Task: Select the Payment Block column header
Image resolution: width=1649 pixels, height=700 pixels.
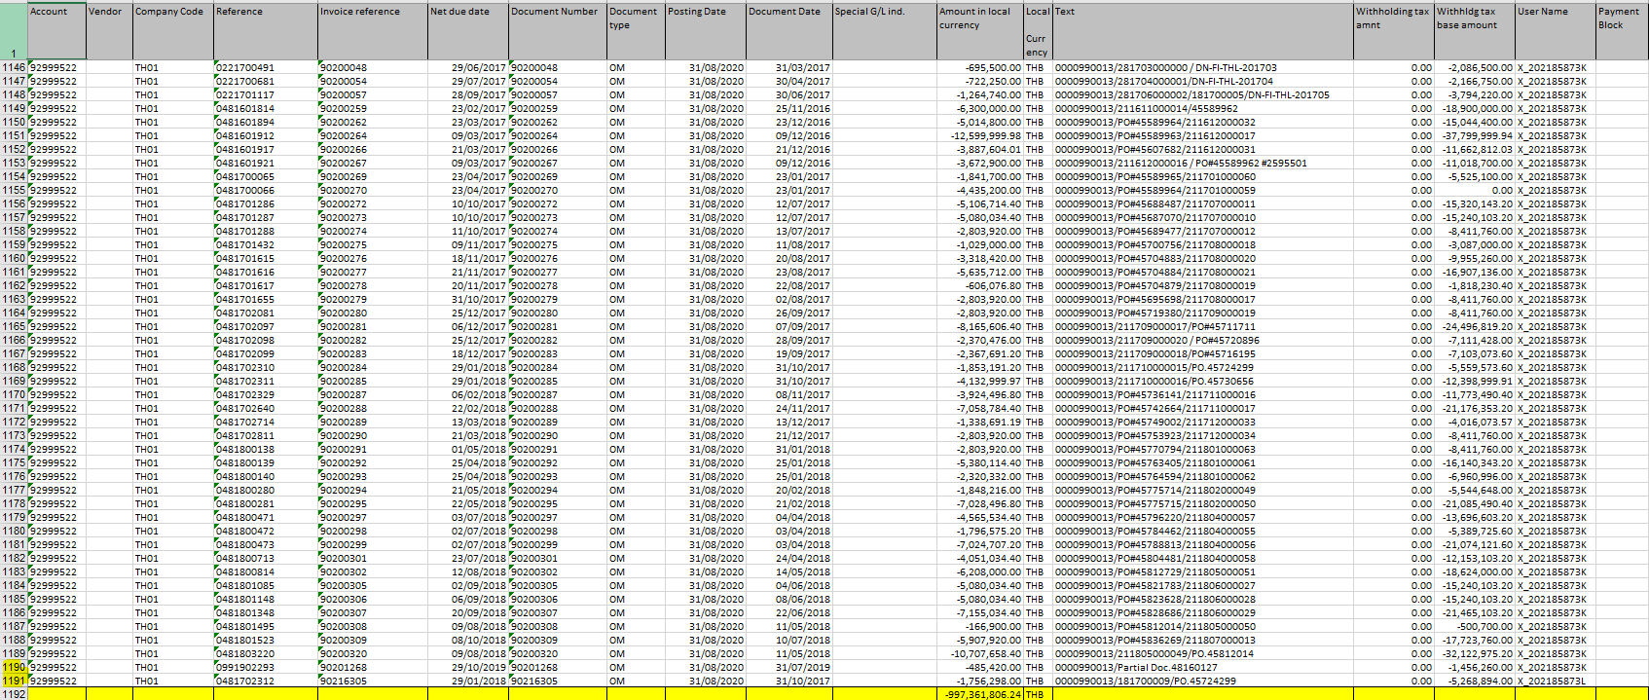Action: pyautogui.click(x=1622, y=31)
